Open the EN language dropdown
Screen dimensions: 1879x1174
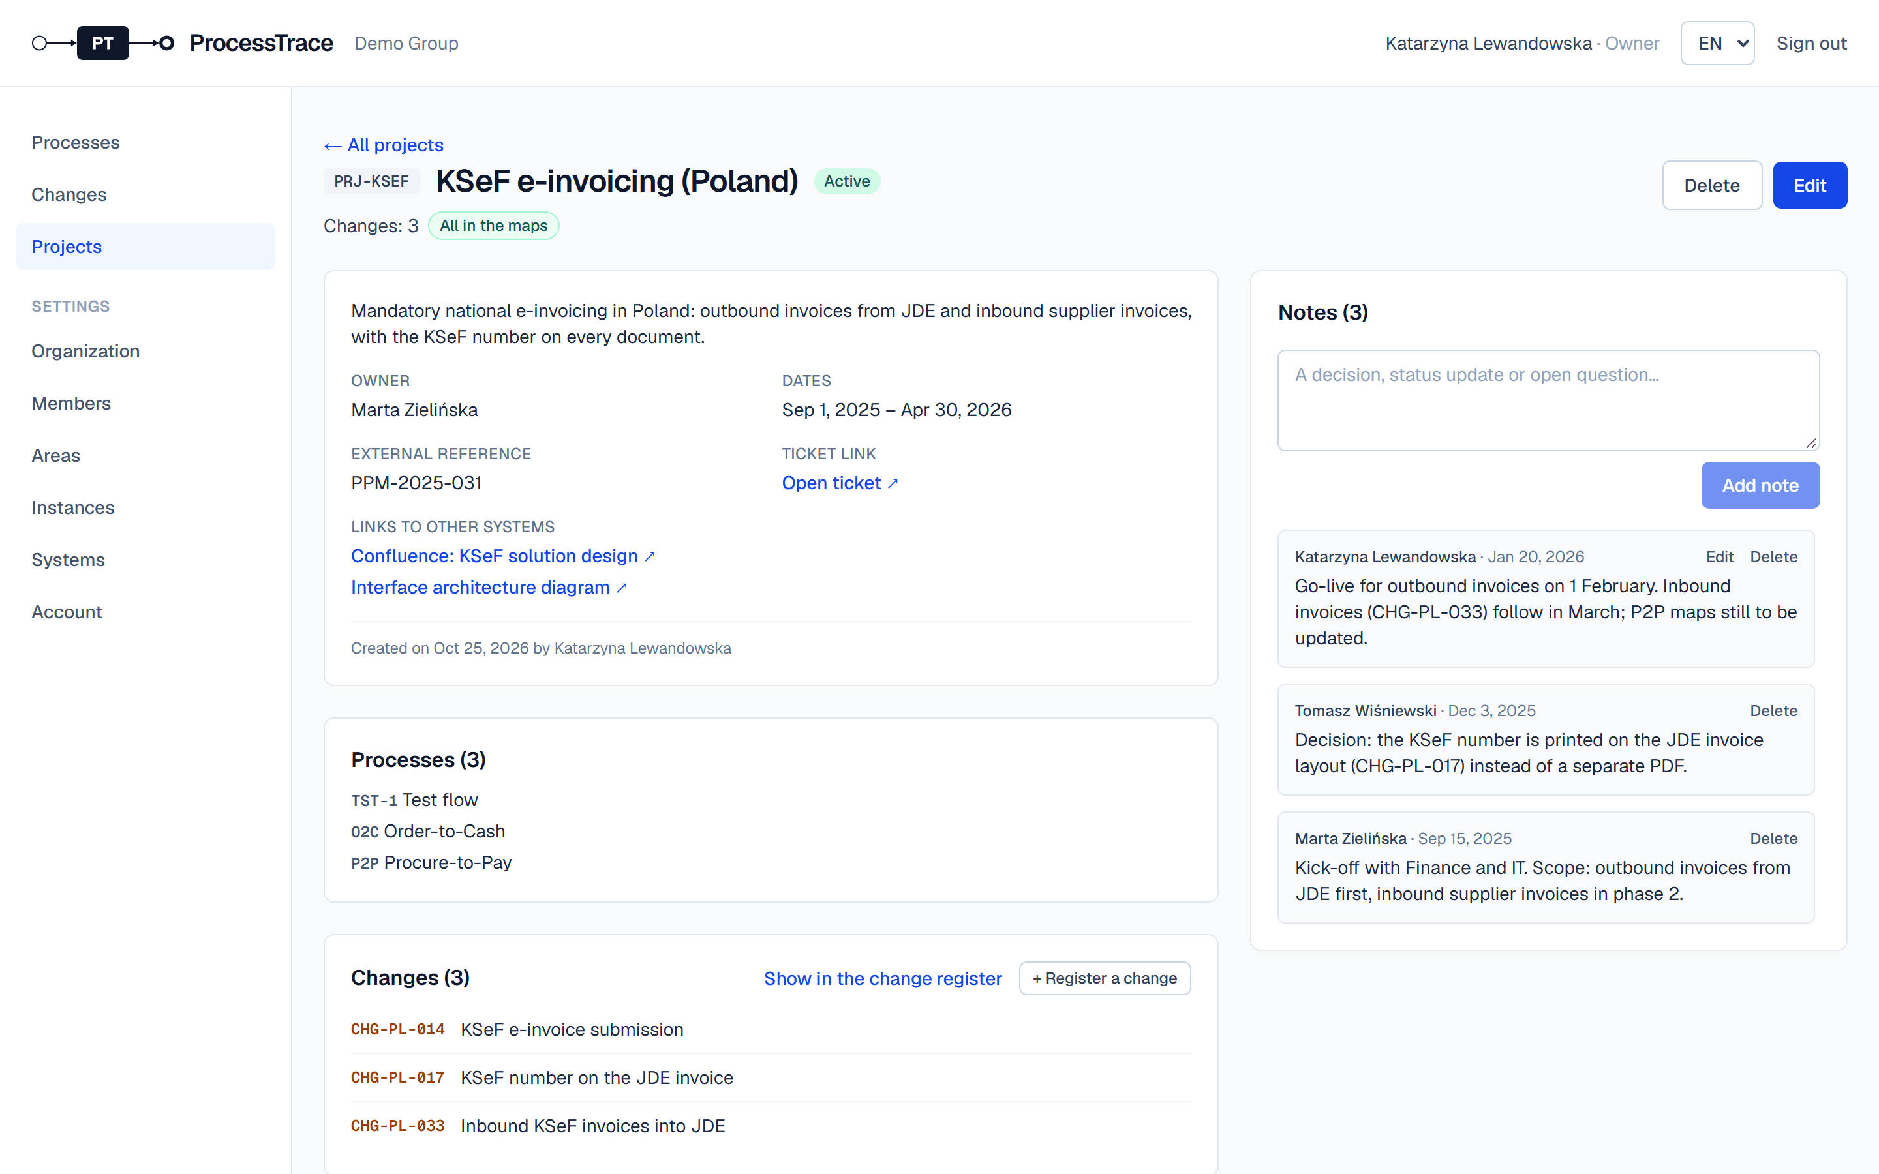(1717, 42)
